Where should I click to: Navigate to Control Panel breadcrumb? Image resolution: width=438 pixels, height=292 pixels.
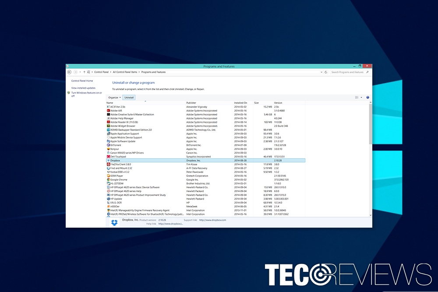tap(102, 72)
